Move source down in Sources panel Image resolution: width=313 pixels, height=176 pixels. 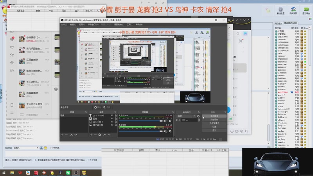109,135
